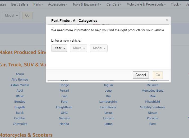The image size is (189, 138).
Task: Open the Aston Martin make link
Action: tap(20, 85)
